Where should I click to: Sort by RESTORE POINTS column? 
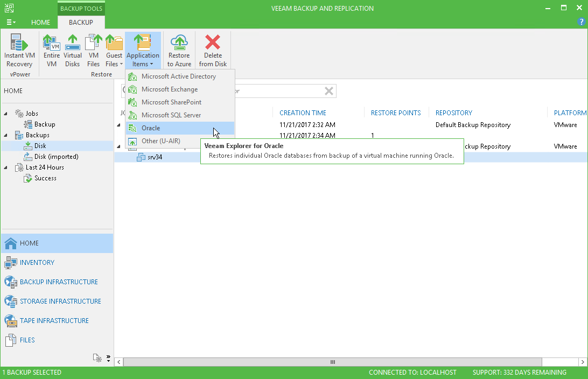(396, 113)
